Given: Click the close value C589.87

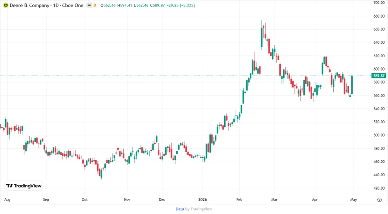Looking at the screenshot, I should pos(157,5).
